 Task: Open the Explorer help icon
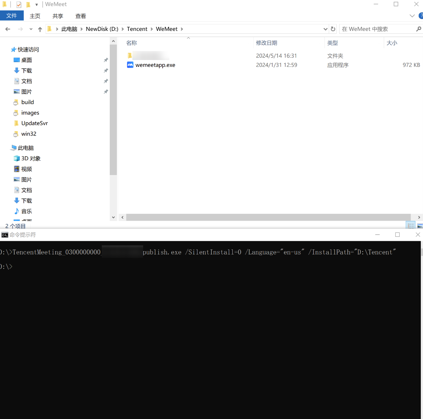click(421, 16)
